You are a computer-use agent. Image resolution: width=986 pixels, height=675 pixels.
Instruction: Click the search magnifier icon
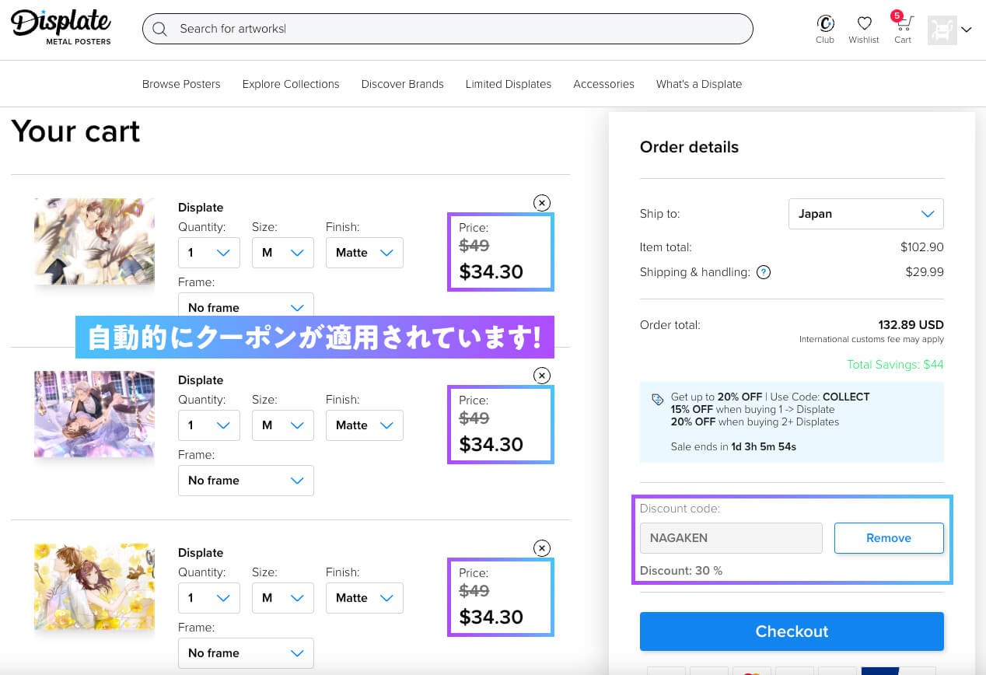coord(160,29)
